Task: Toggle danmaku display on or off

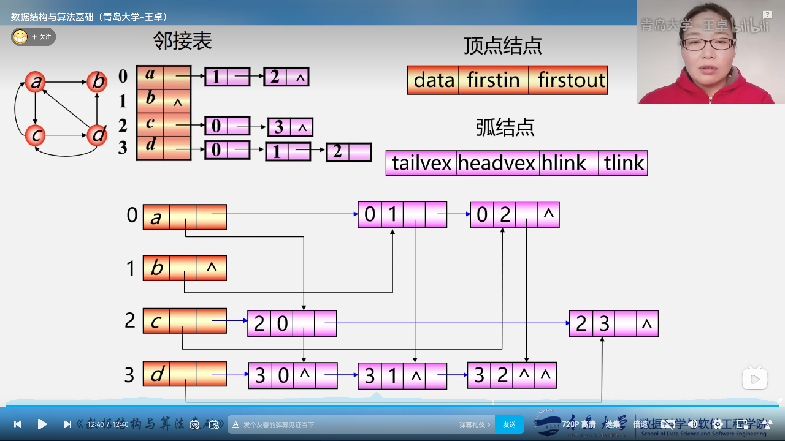Action: pos(195,424)
